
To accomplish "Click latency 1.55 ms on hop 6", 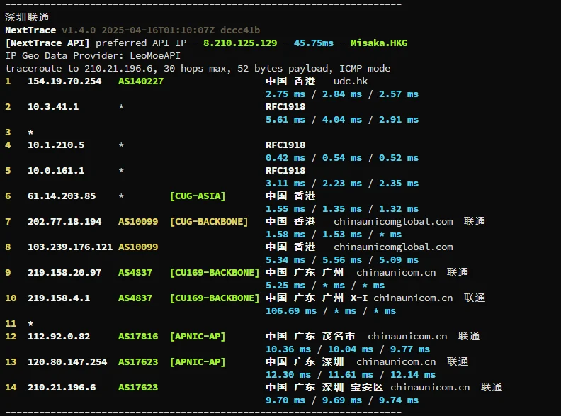I will point(285,209).
